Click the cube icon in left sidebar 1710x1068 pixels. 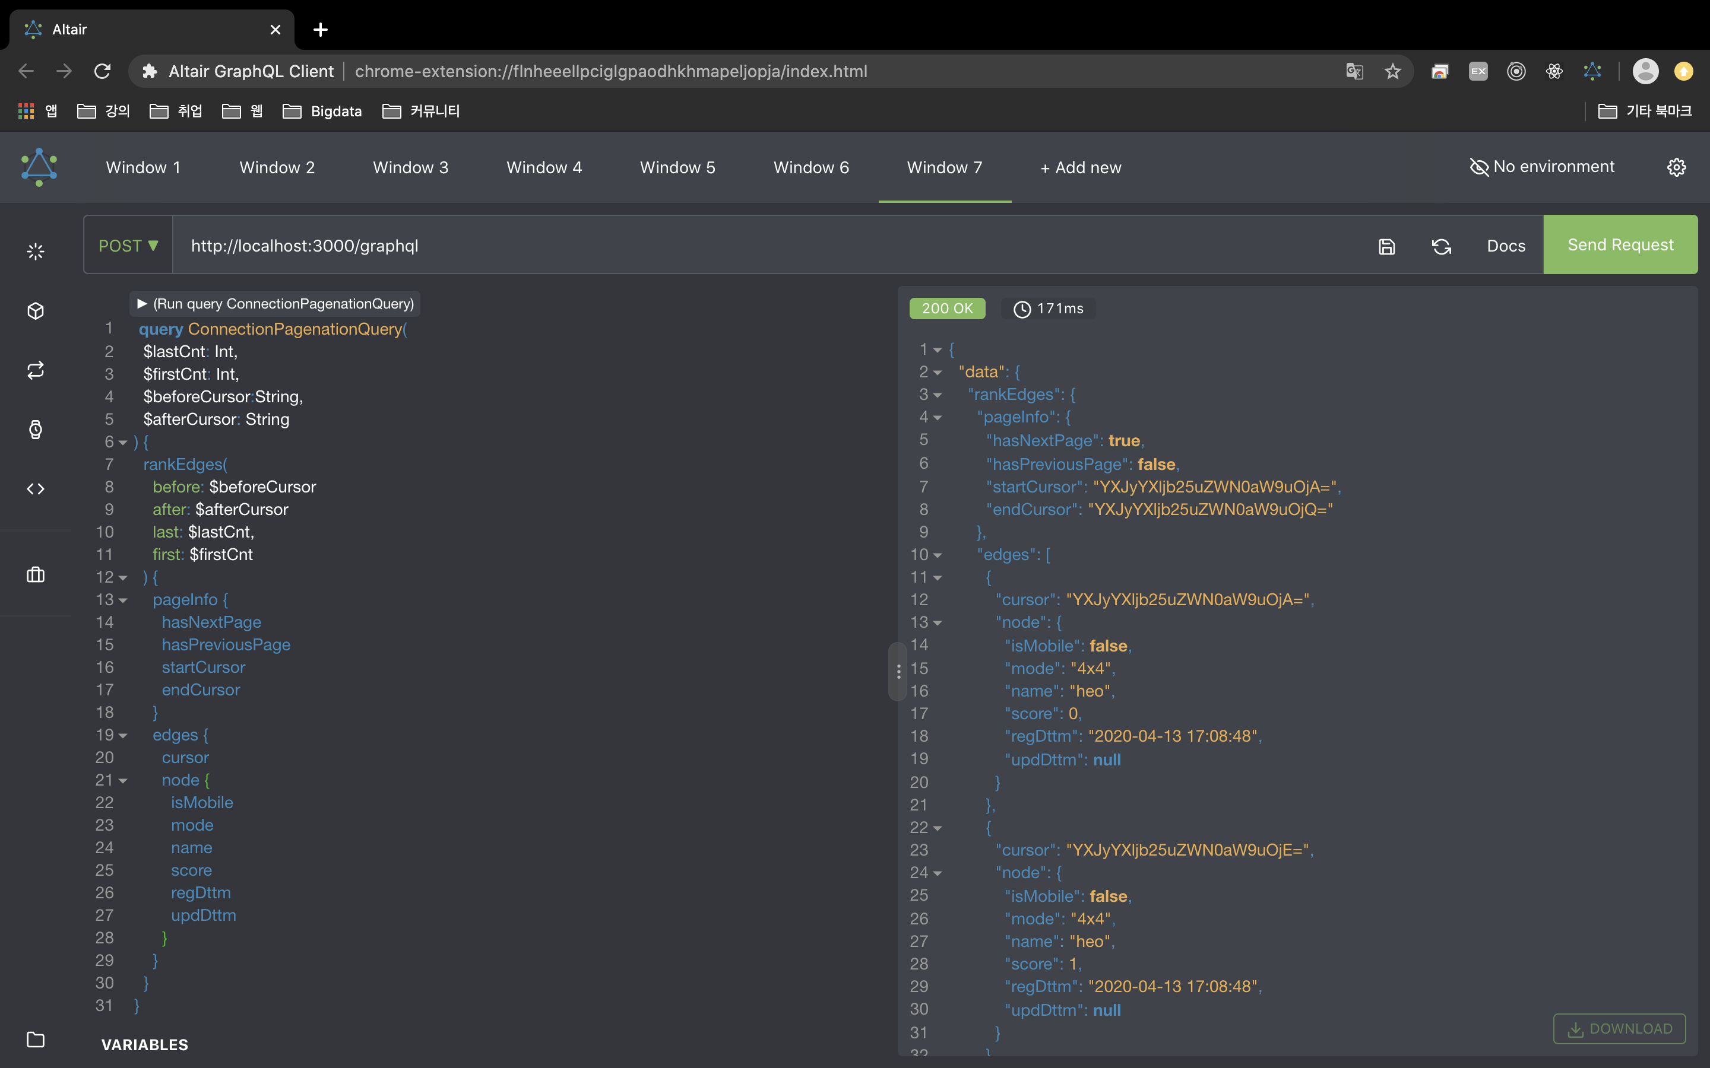point(36,311)
